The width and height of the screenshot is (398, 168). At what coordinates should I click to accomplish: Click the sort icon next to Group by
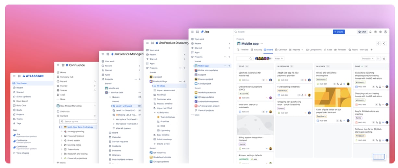pos(379,59)
